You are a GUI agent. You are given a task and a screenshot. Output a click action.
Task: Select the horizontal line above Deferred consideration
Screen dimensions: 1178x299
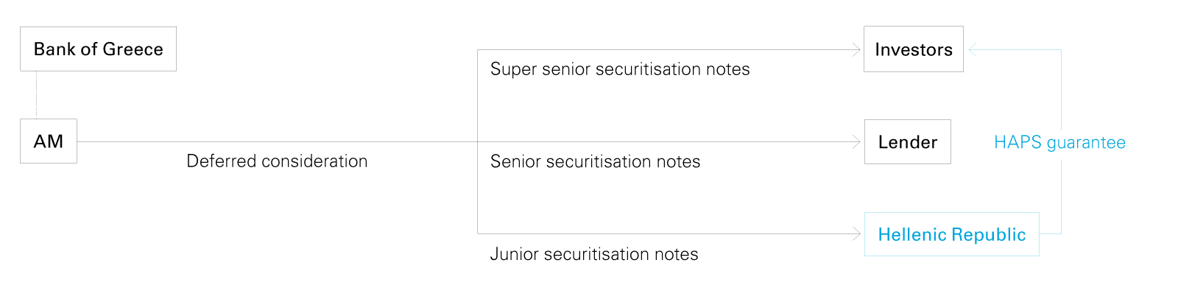coord(277,142)
